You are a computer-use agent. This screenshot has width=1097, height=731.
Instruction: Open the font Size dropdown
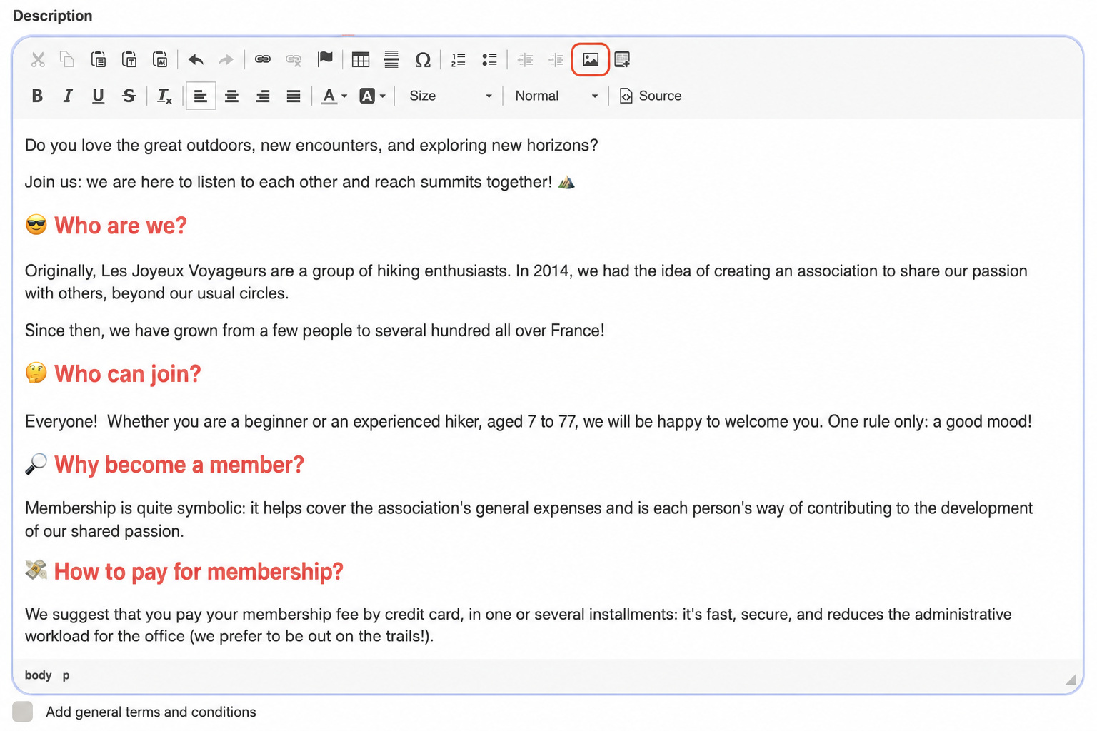450,96
